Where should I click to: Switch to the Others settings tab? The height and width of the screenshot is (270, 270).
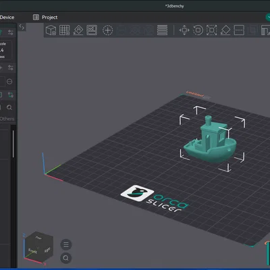[x=7, y=119]
